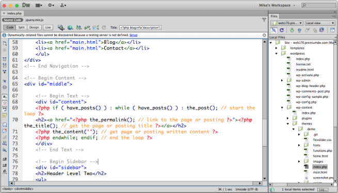Click the W3C Validation icon

pos(87,27)
